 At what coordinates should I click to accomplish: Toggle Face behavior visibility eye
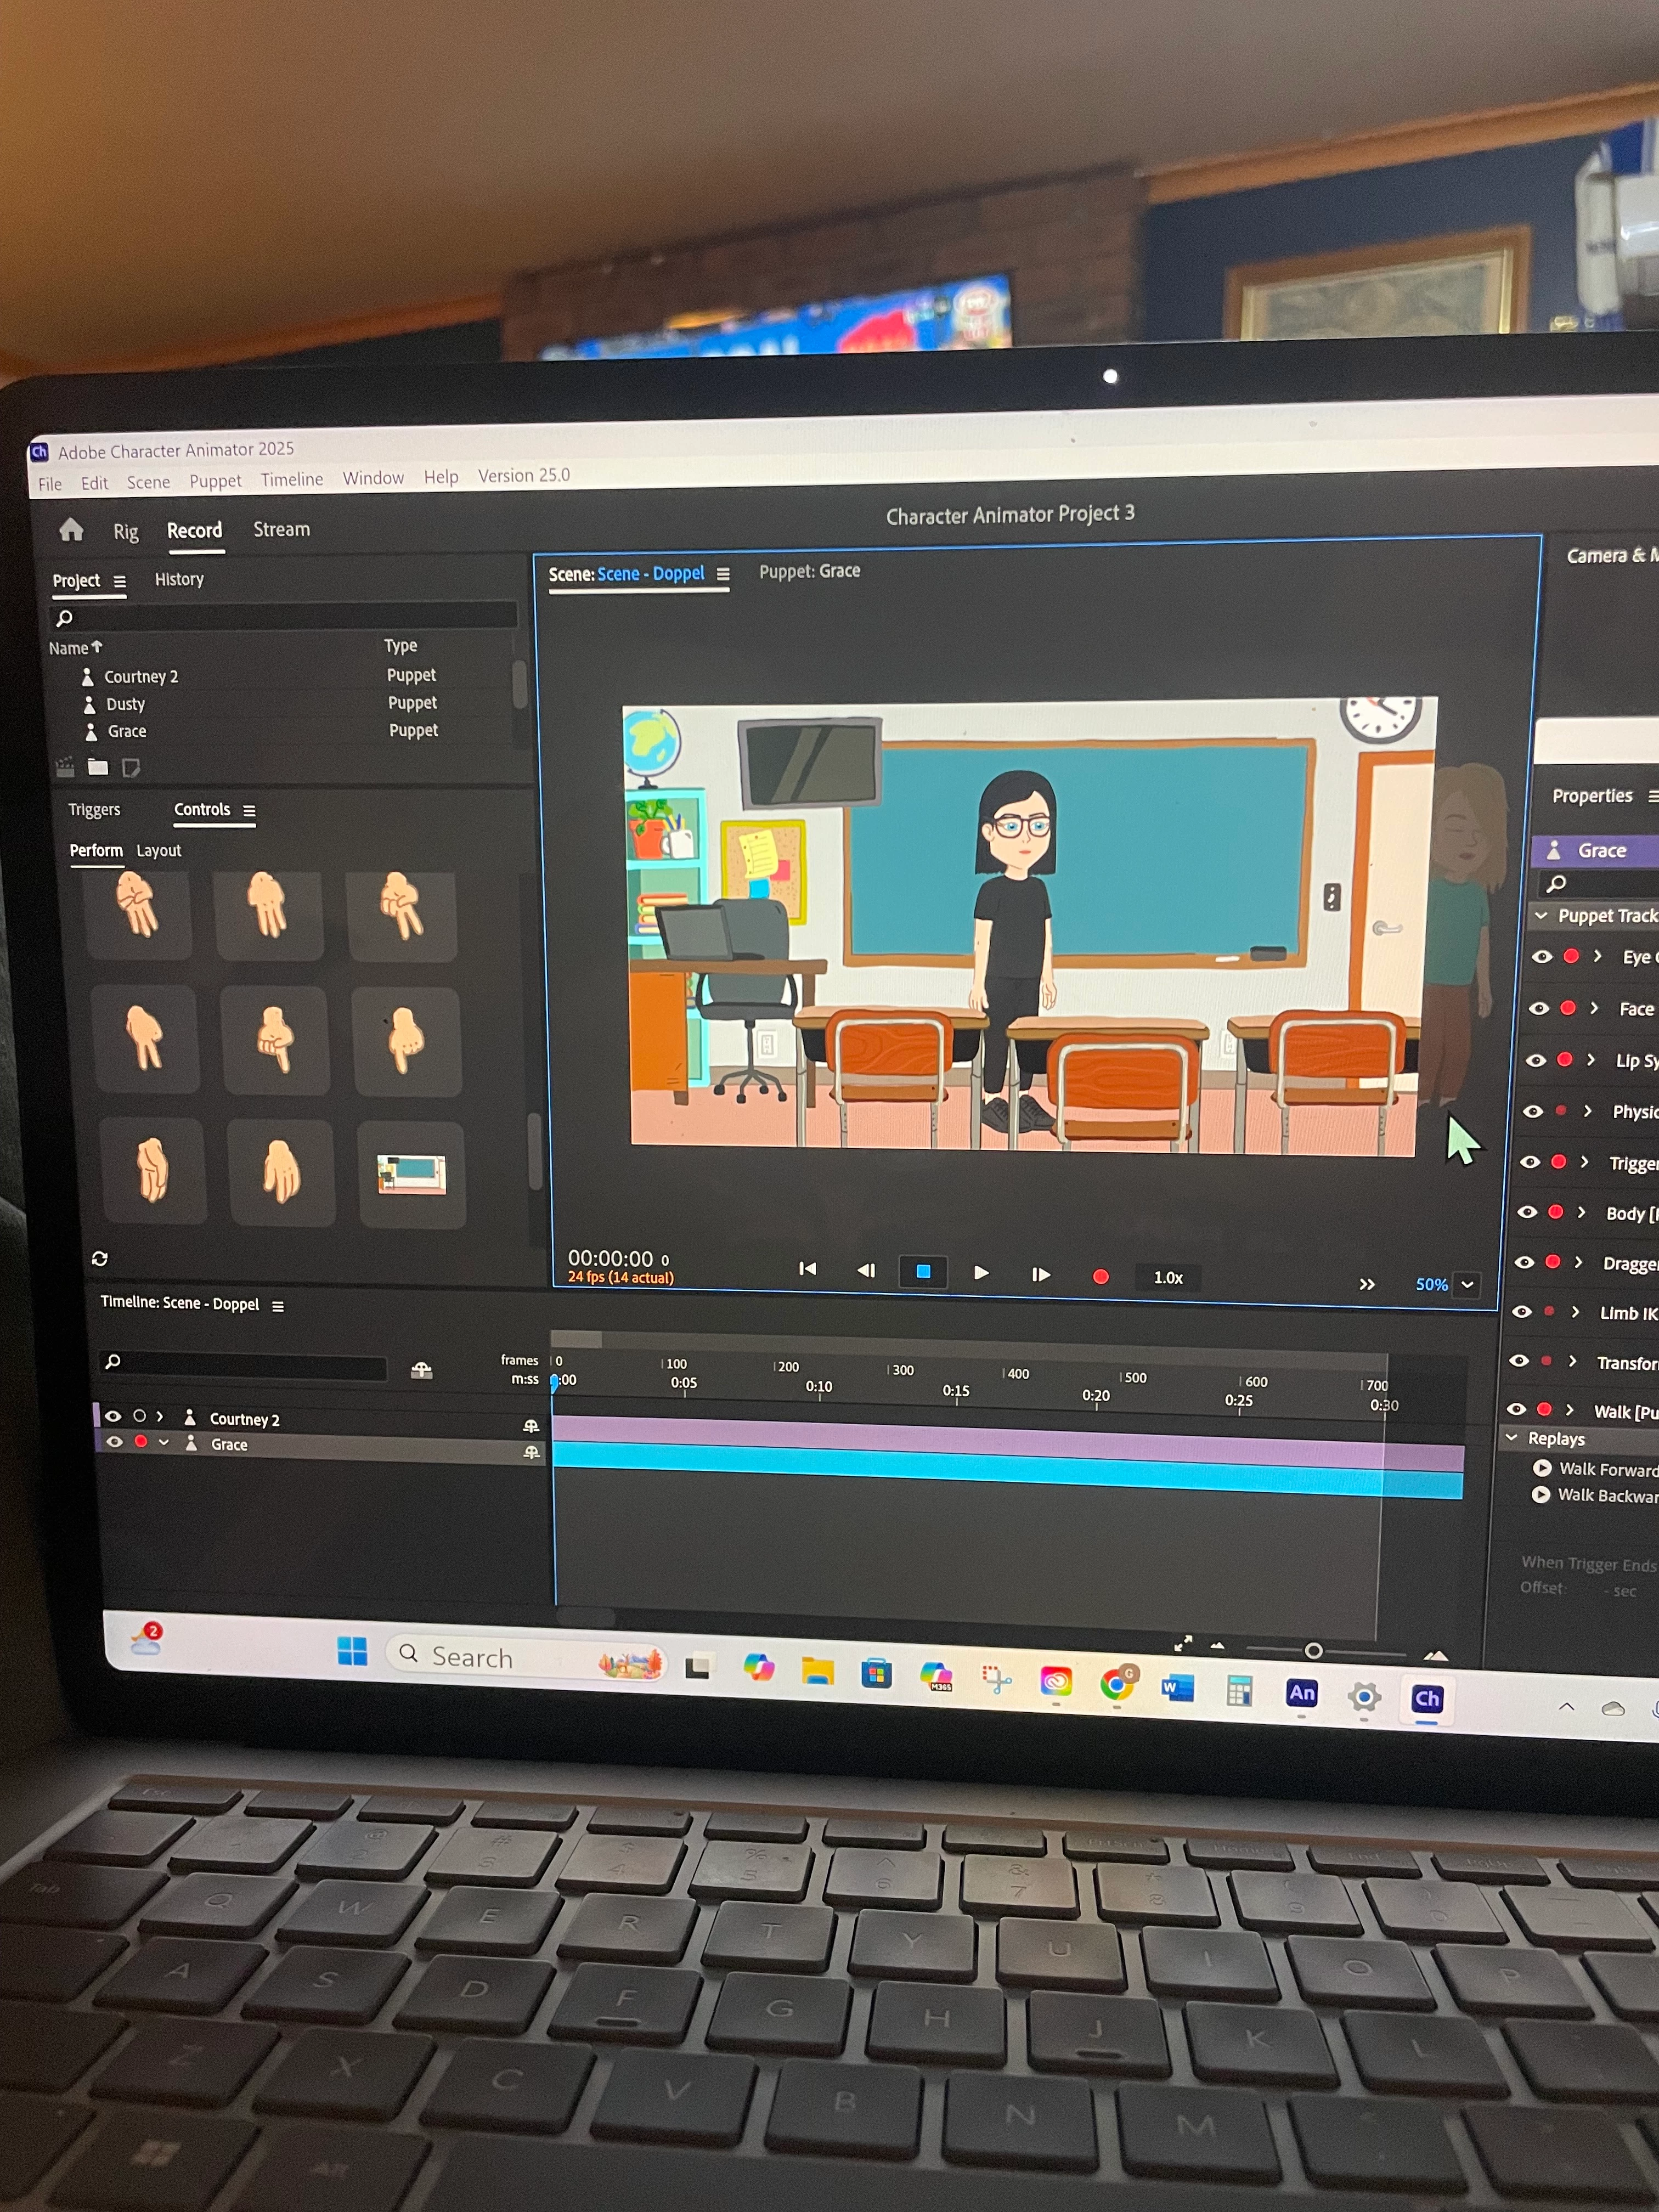point(1539,1008)
